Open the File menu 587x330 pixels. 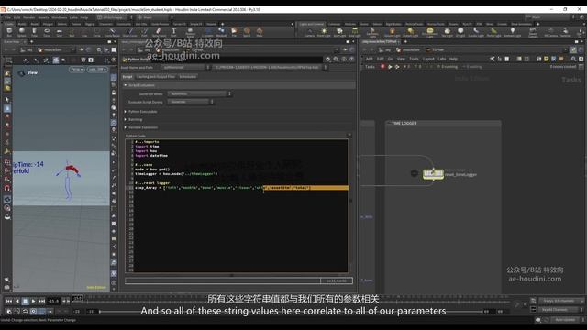point(7,17)
